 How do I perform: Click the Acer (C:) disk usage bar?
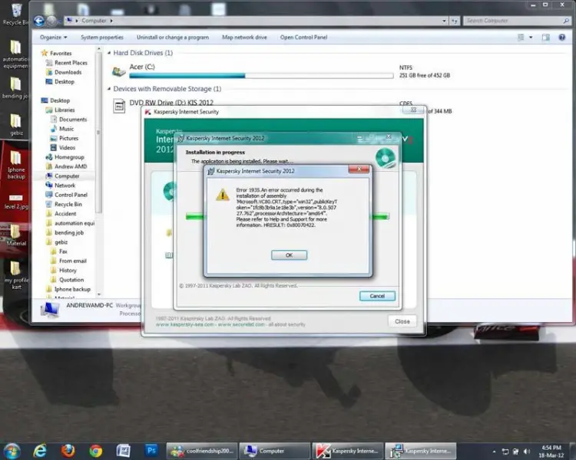point(261,76)
